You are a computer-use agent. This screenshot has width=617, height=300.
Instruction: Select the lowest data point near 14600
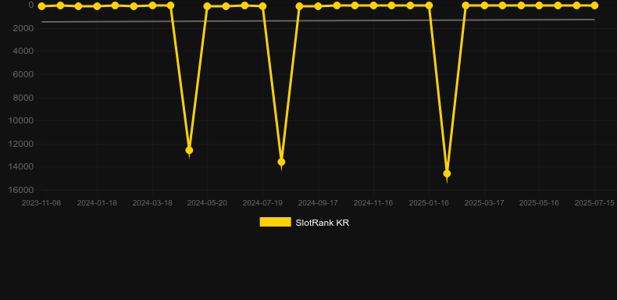tap(447, 173)
